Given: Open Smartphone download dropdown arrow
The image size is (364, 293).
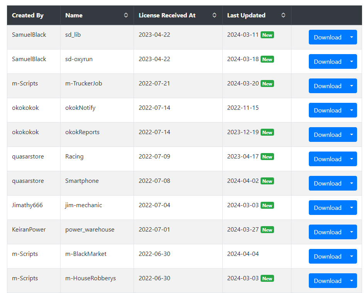Looking at the screenshot, I should [352, 184].
